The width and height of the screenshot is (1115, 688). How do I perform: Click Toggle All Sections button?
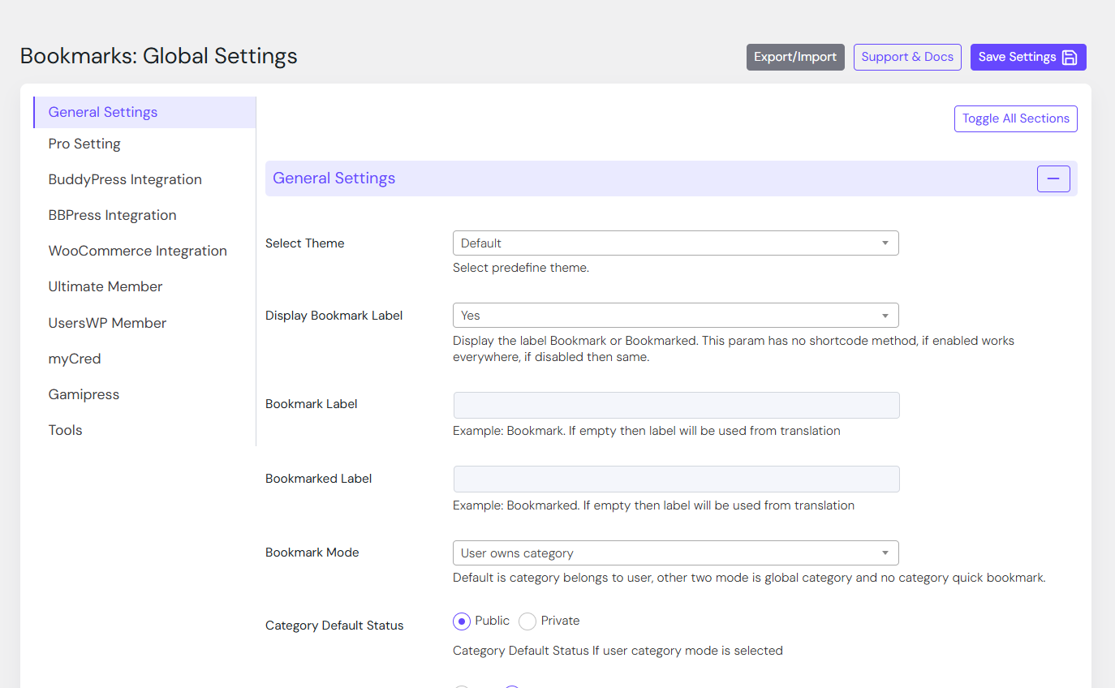point(1016,118)
